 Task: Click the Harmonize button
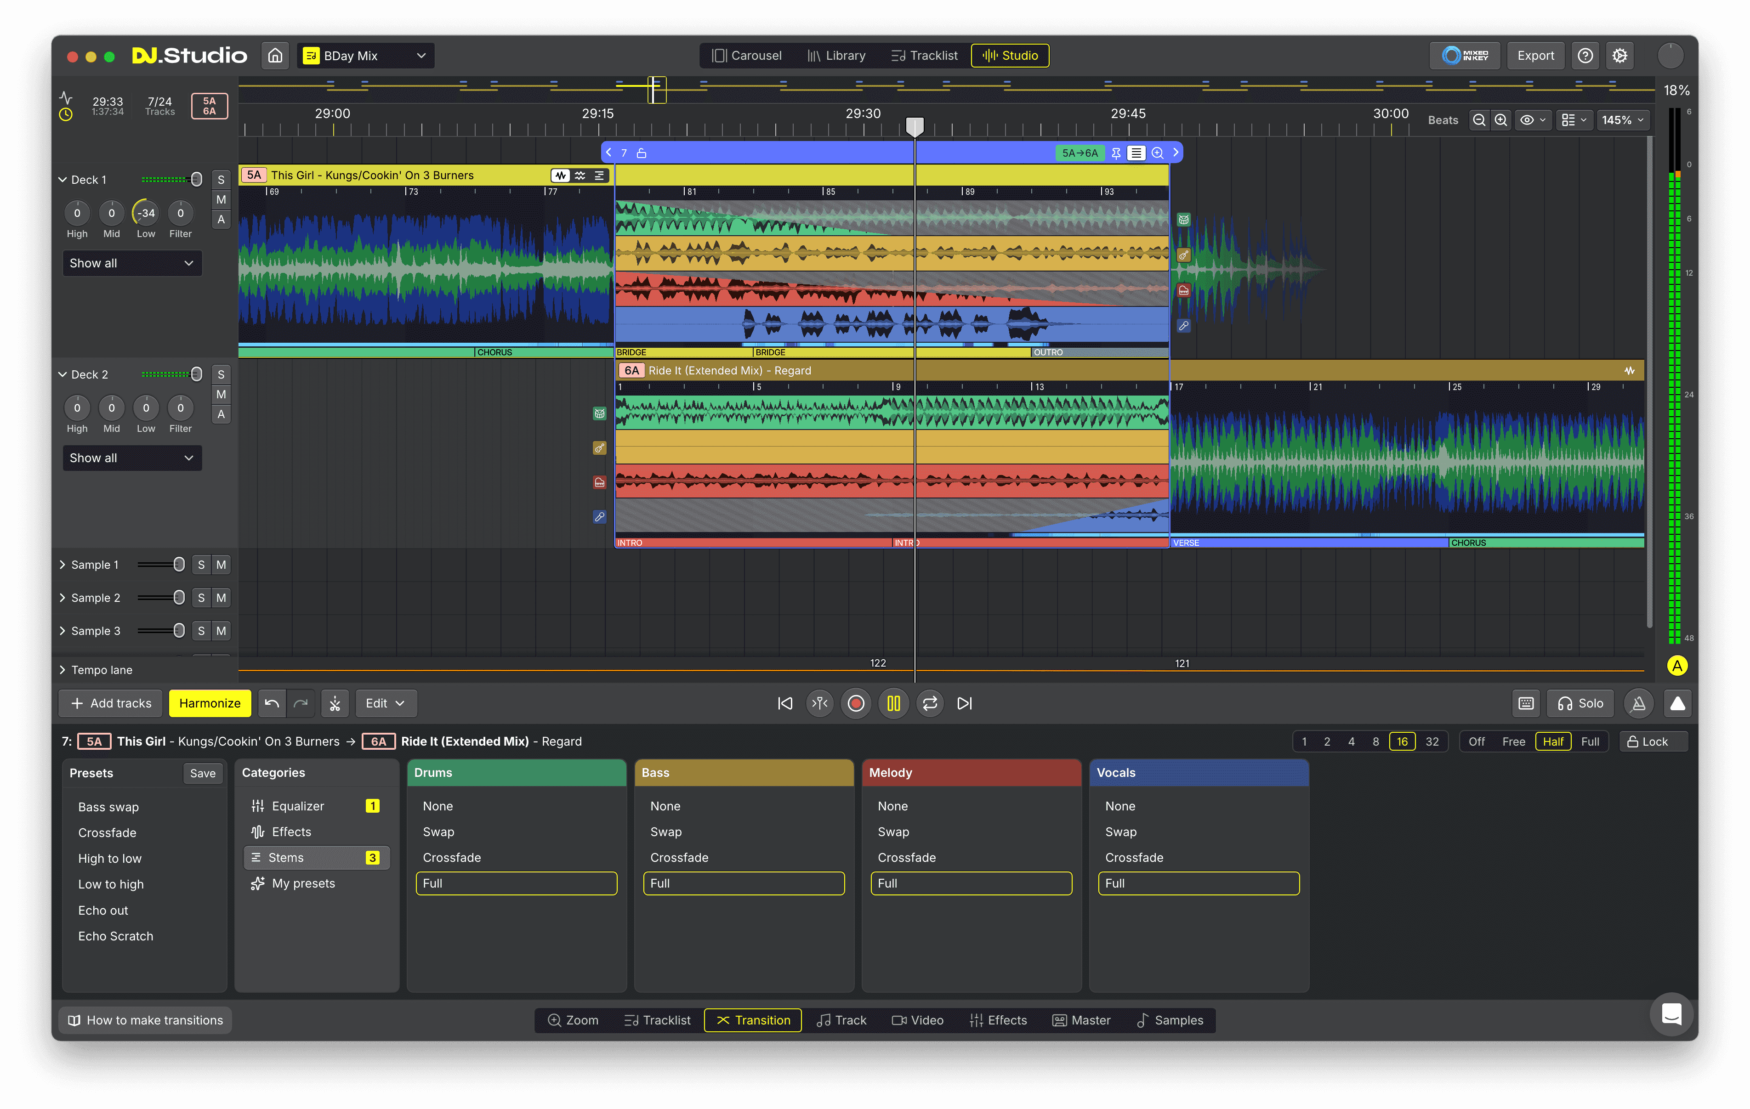click(x=209, y=703)
